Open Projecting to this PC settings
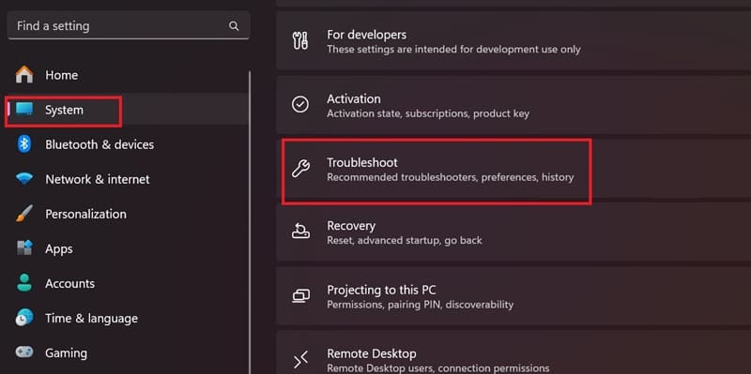 click(x=513, y=296)
